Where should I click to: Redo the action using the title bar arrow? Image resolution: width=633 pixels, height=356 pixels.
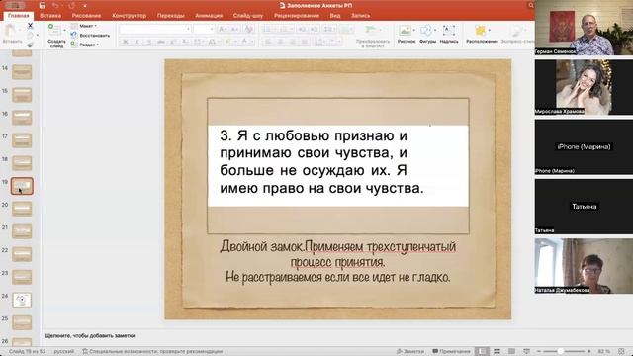pos(71,6)
